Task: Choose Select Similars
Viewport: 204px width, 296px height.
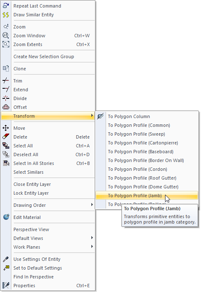Action: coord(48,172)
